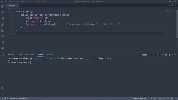Open the Go menu
The width and height of the screenshot is (178, 100).
(x=27, y=2)
